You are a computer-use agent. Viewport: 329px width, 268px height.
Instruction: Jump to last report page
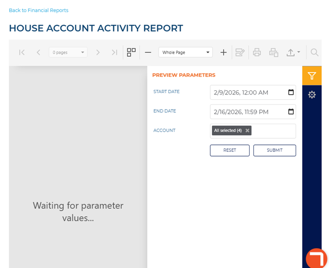click(114, 53)
